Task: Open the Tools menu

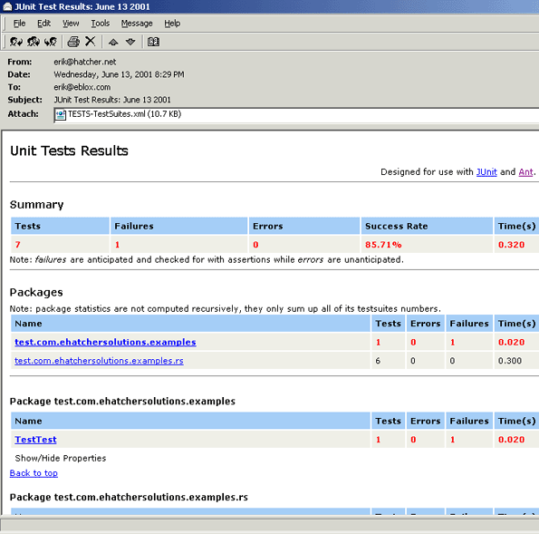Action: click(101, 24)
